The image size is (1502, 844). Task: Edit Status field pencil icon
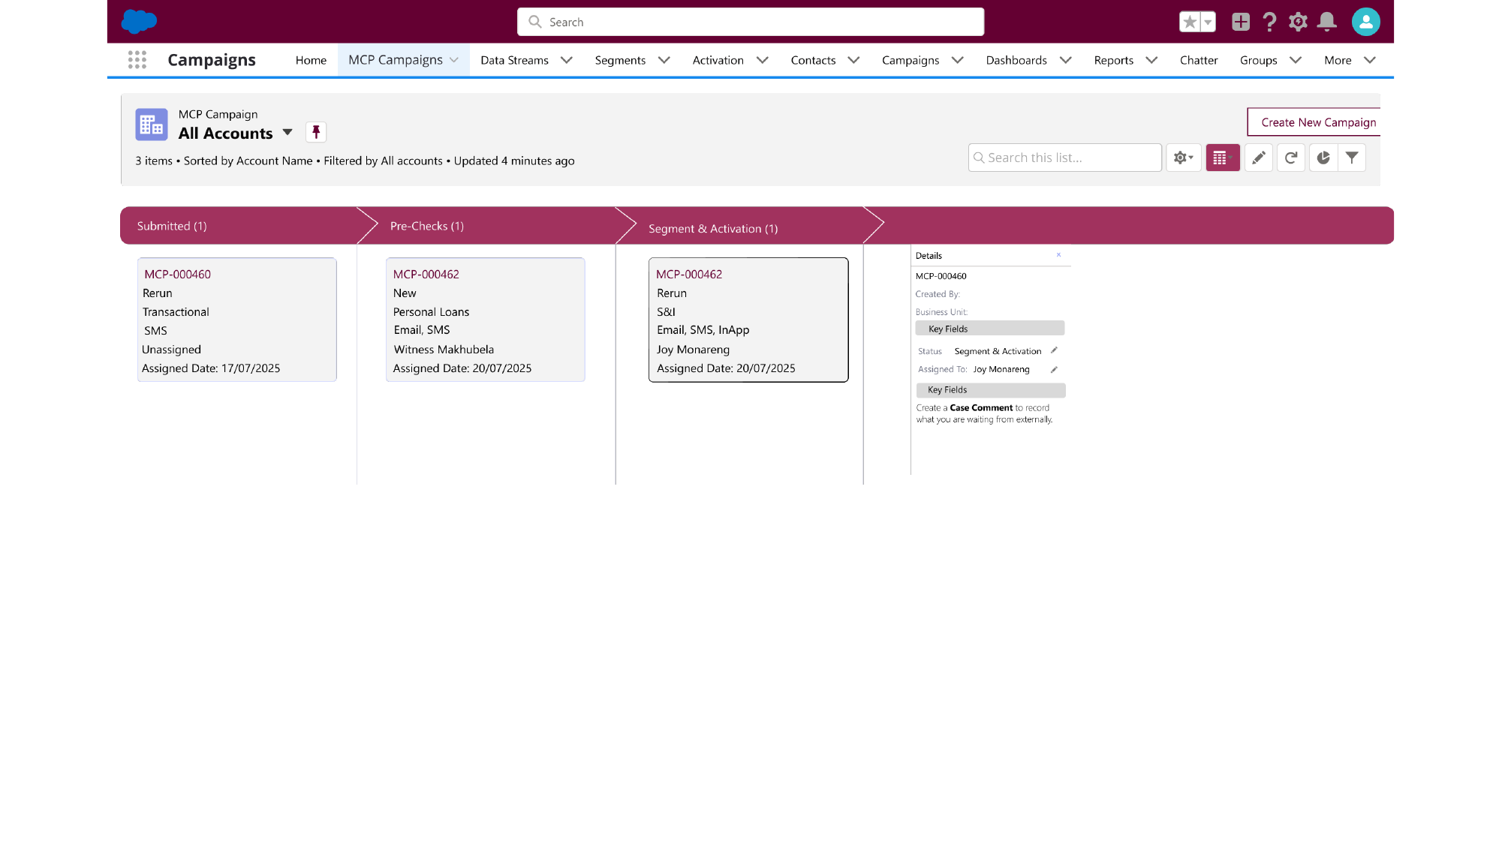(1054, 350)
